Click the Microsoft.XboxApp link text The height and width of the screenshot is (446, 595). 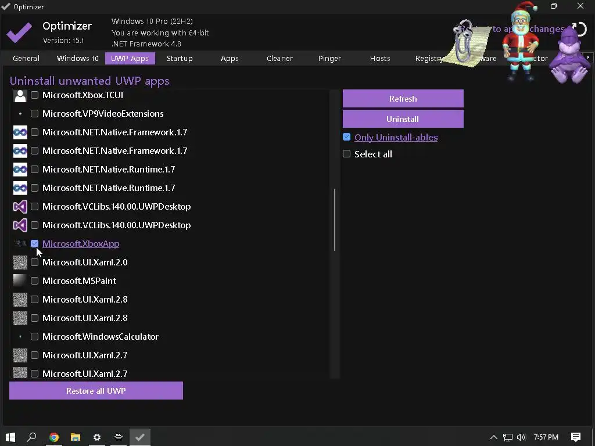[x=81, y=244]
